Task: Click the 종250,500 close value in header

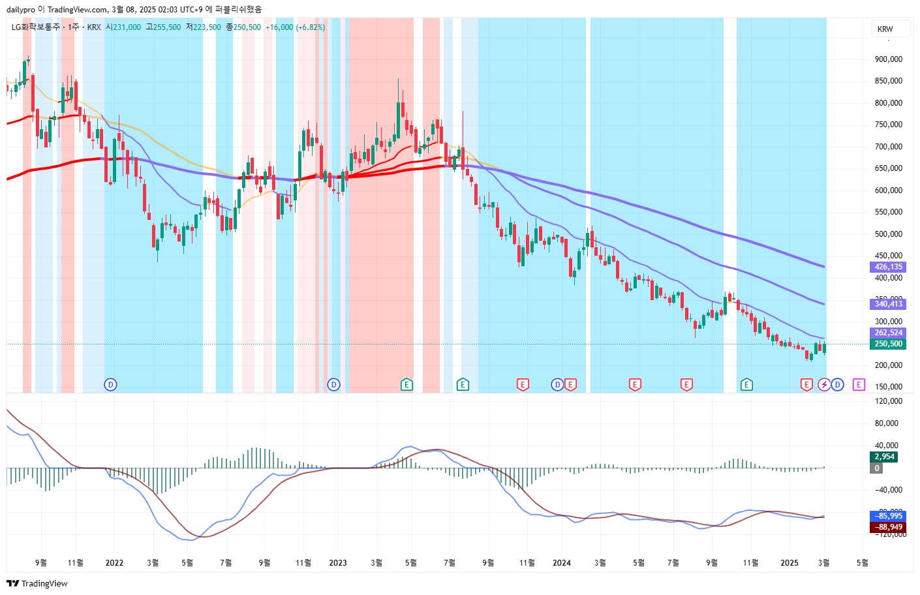Action: [x=243, y=27]
